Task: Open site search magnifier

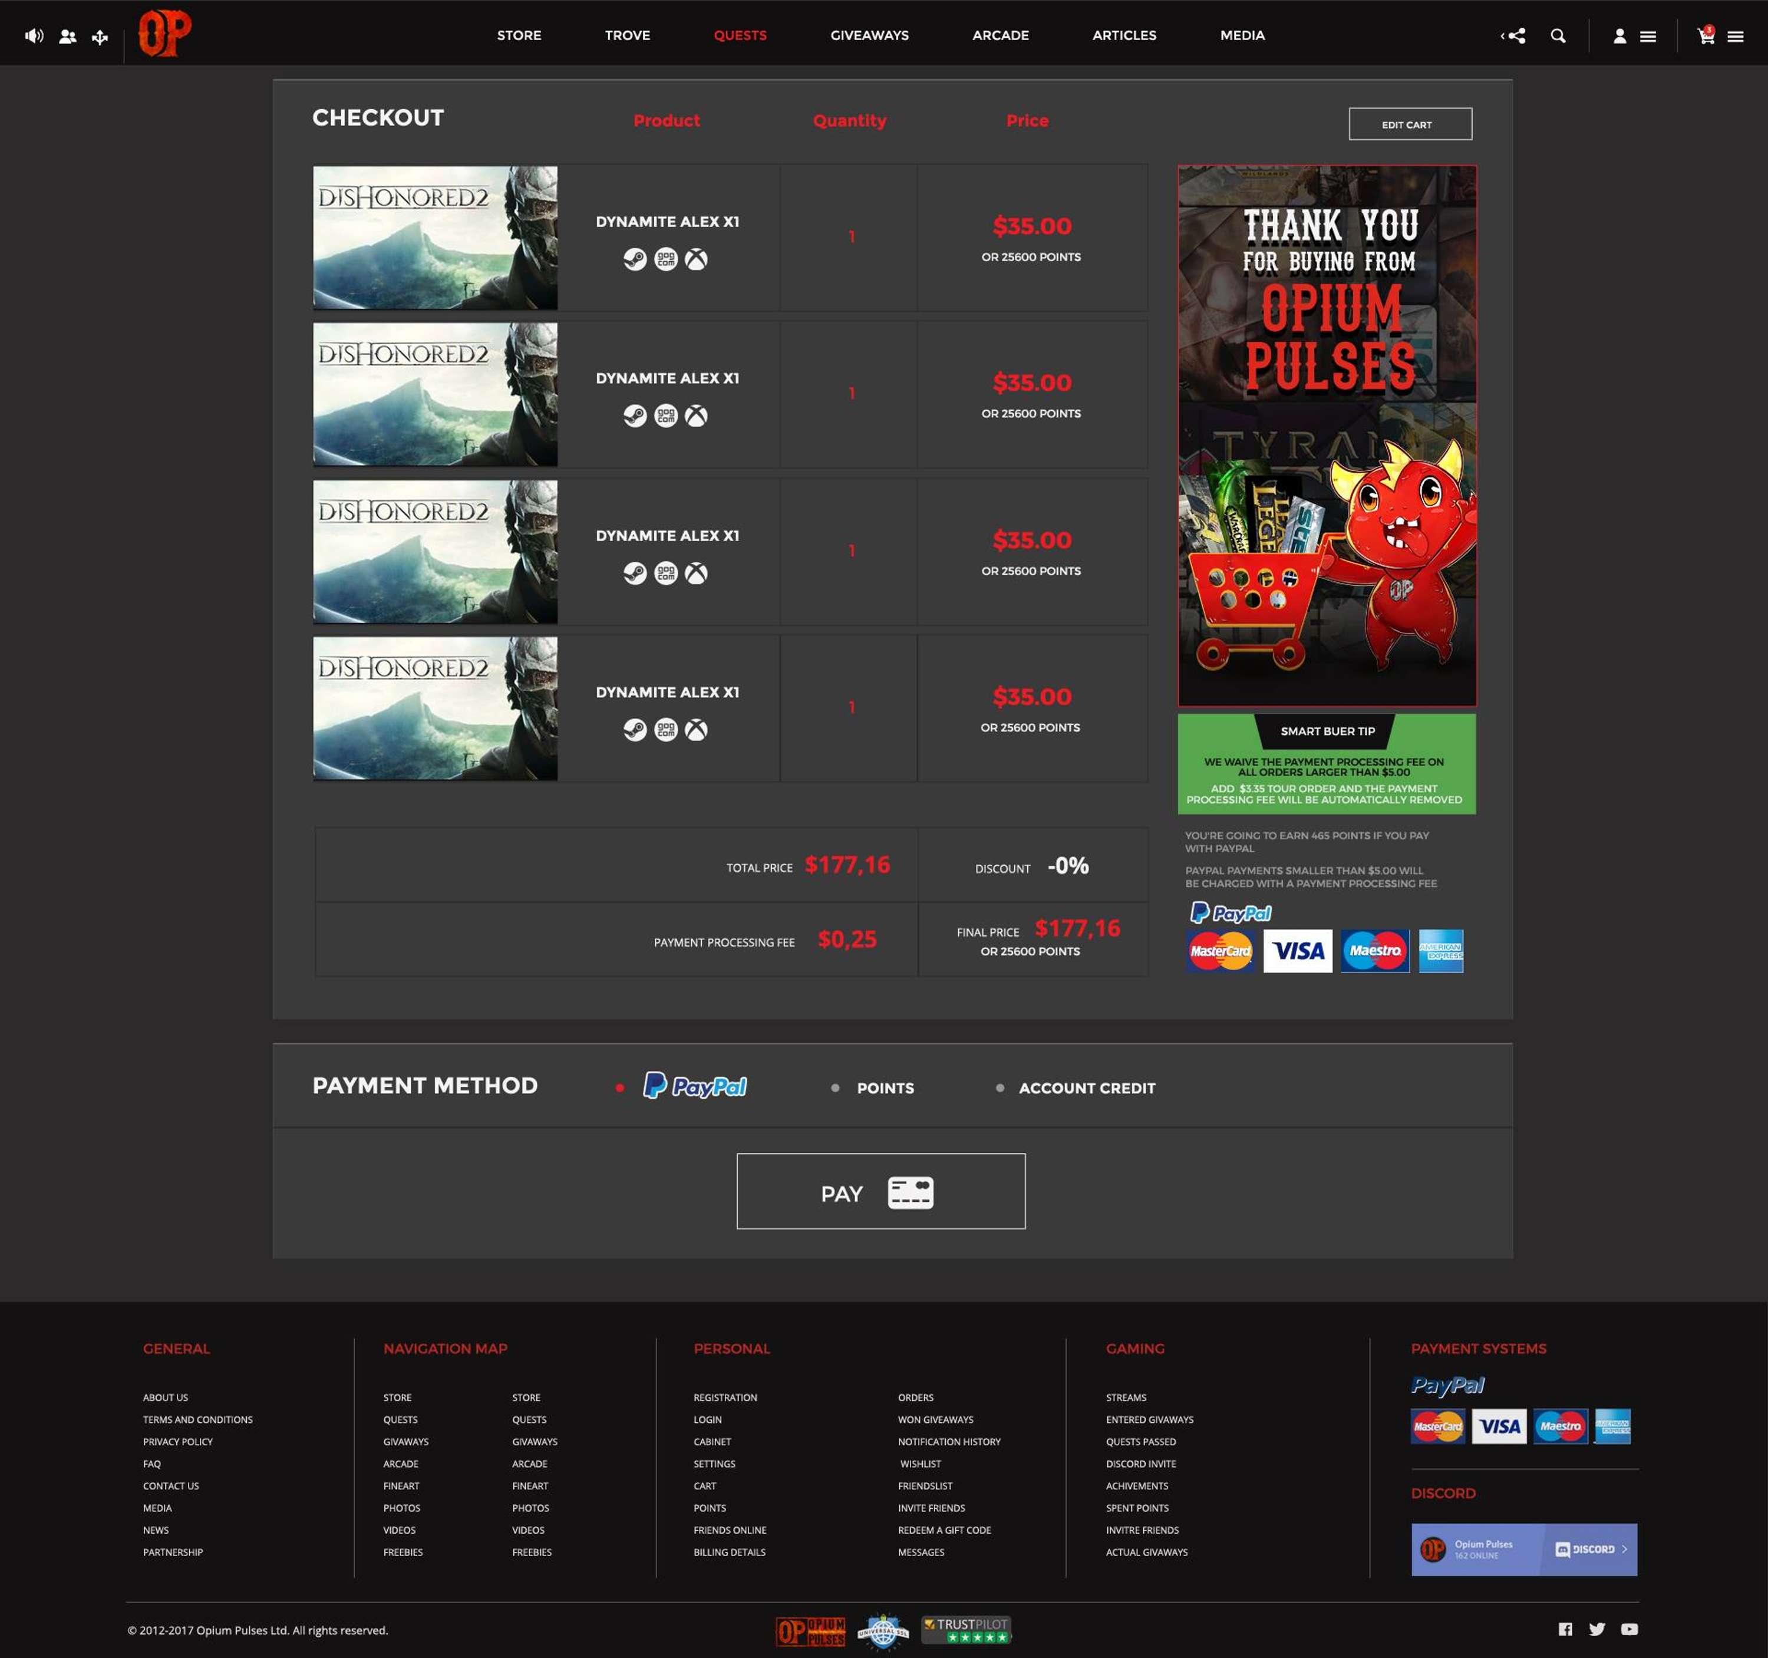Action: (x=1558, y=35)
